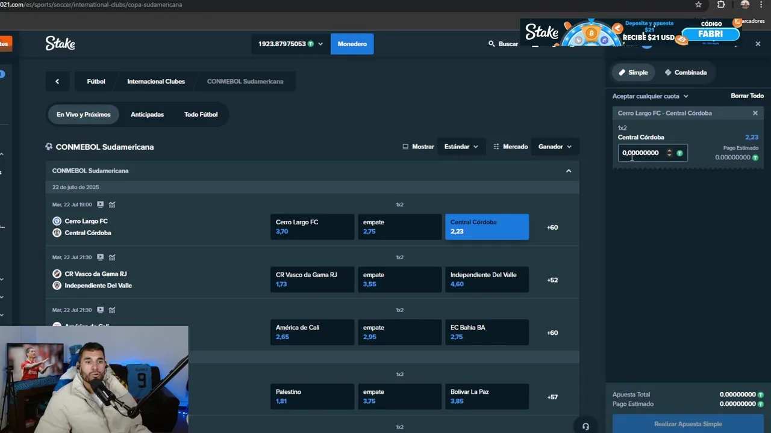Select empate 2,75 for Cerro Largo match

(x=399, y=227)
